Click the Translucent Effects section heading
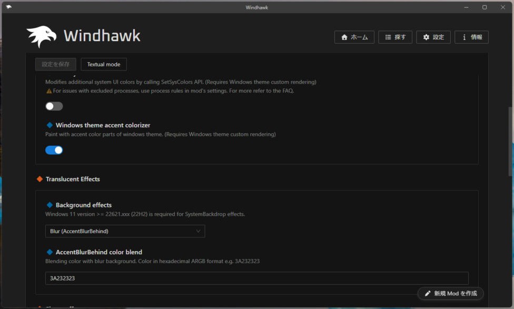 pos(73,179)
